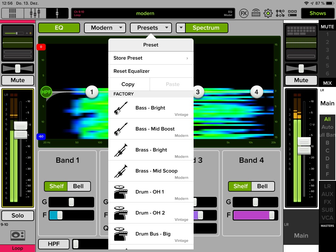Screen dimensions: 336x252
Task: Open the Shows button
Action: click(318, 13)
